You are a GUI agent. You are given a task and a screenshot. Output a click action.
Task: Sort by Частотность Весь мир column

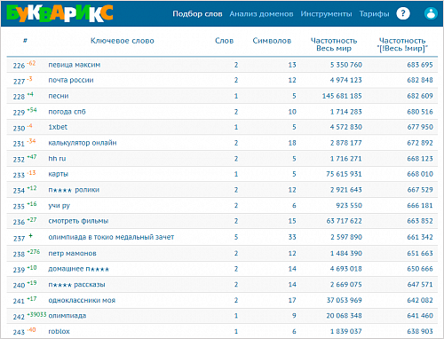pos(334,44)
